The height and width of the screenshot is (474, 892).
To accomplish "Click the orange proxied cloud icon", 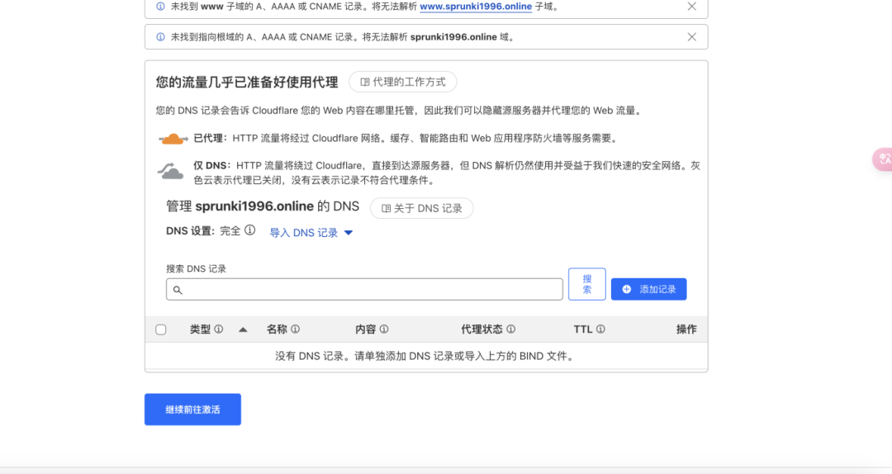I will pyautogui.click(x=173, y=139).
